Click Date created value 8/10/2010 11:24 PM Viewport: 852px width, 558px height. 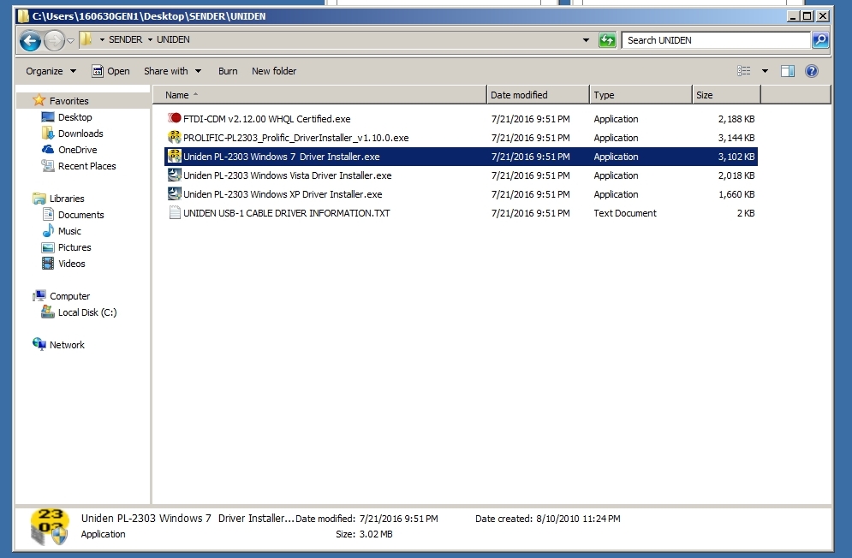click(x=578, y=519)
